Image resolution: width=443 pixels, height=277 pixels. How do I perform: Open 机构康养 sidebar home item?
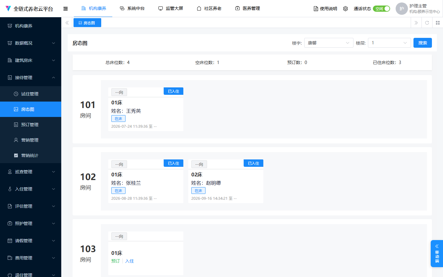pos(31,26)
